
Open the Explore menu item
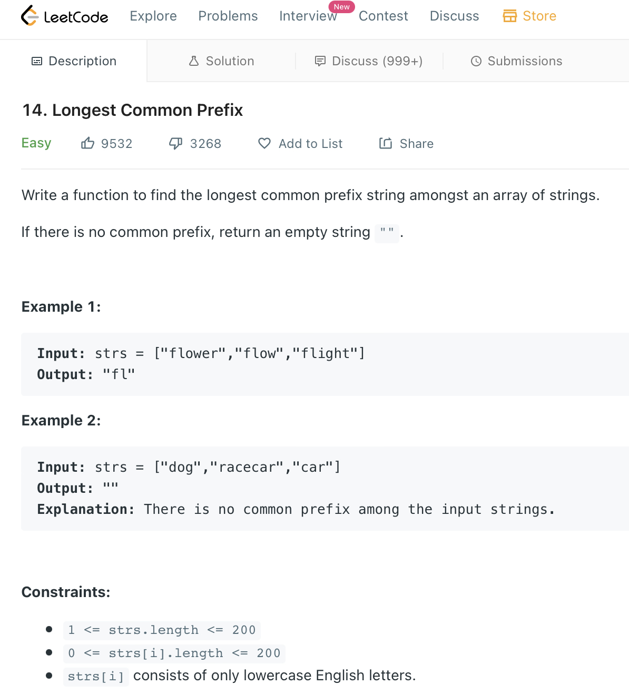pyautogui.click(x=153, y=16)
